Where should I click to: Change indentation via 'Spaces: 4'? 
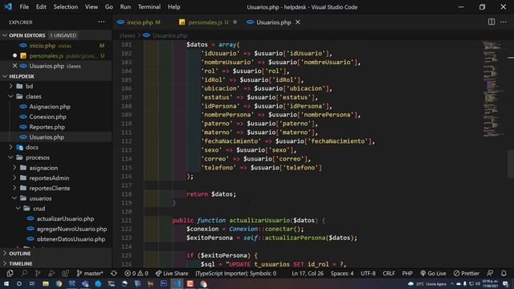(x=342, y=273)
